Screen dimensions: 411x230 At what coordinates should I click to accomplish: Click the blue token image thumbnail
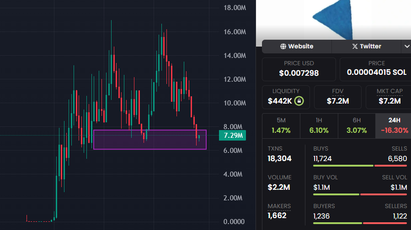tap(333, 20)
